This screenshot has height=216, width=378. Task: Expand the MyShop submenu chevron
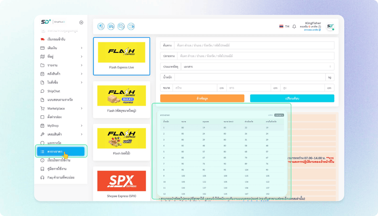82,126
